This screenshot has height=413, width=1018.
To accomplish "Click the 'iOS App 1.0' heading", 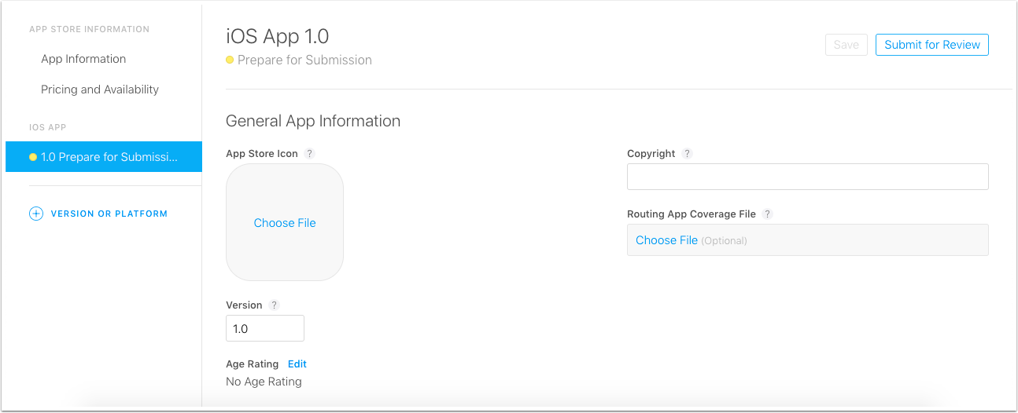I will point(278,36).
